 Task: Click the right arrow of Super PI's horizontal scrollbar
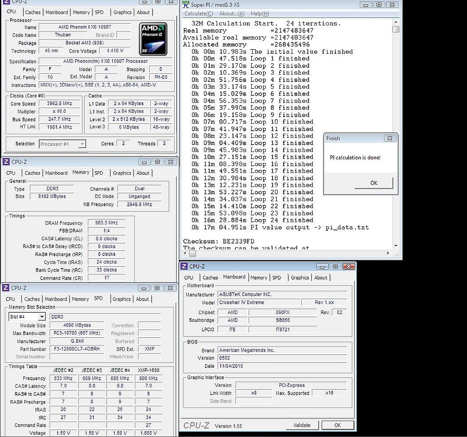pos(388,253)
